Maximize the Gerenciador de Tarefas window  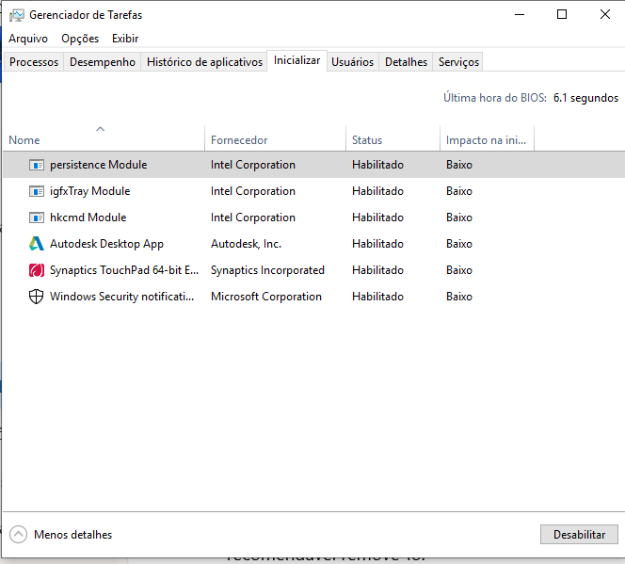(562, 15)
